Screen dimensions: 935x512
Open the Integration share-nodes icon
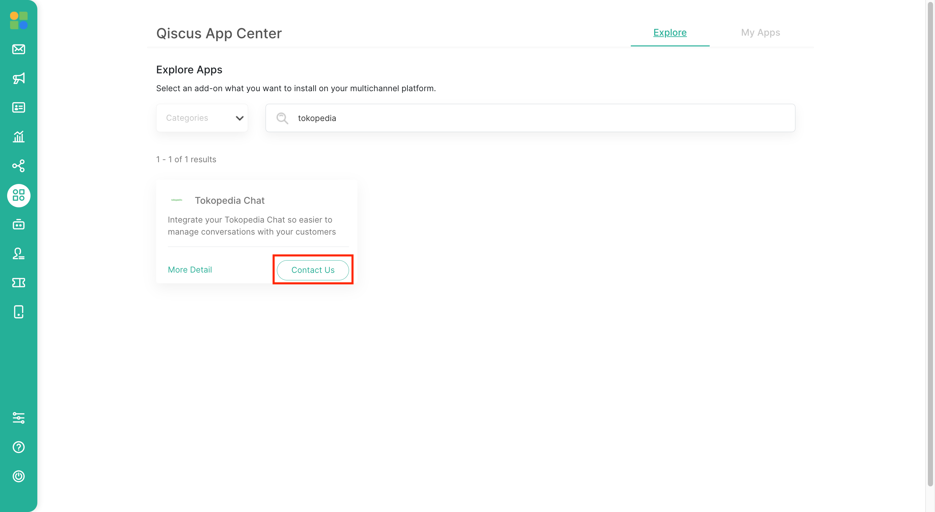click(x=19, y=166)
